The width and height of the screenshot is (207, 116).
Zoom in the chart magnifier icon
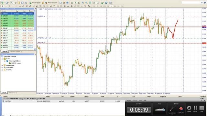[83, 3]
